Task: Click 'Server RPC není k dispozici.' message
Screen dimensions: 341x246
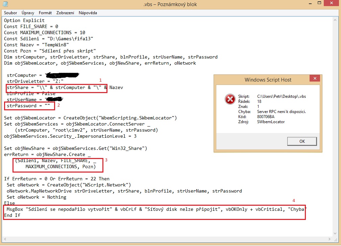Action: coord(282,112)
